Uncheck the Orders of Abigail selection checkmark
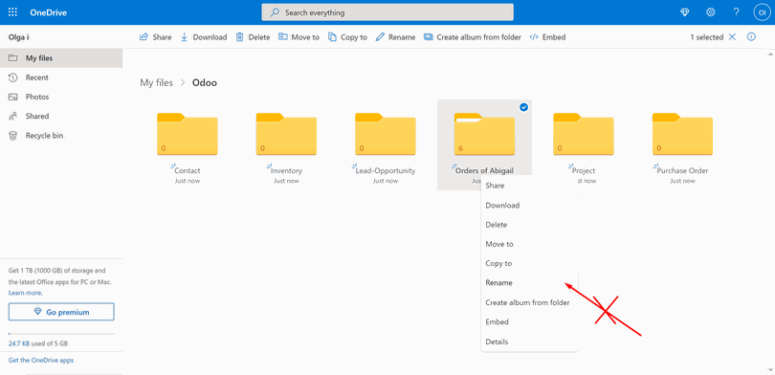Image resolution: width=775 pixels, height=375 pixels. coord(524,107)
